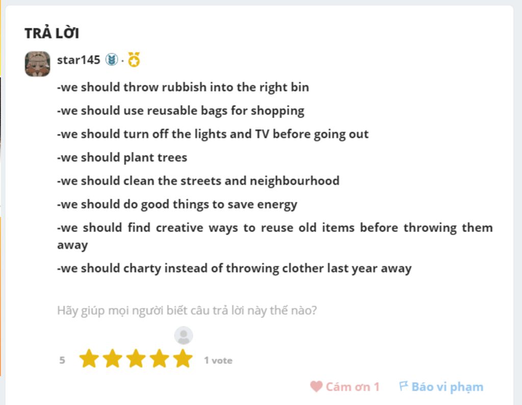Image resolution: width=522 pixels, height=405 pixels.
Task: Click the TRẢ LỜI heading
Action: [x=51, y=33]
